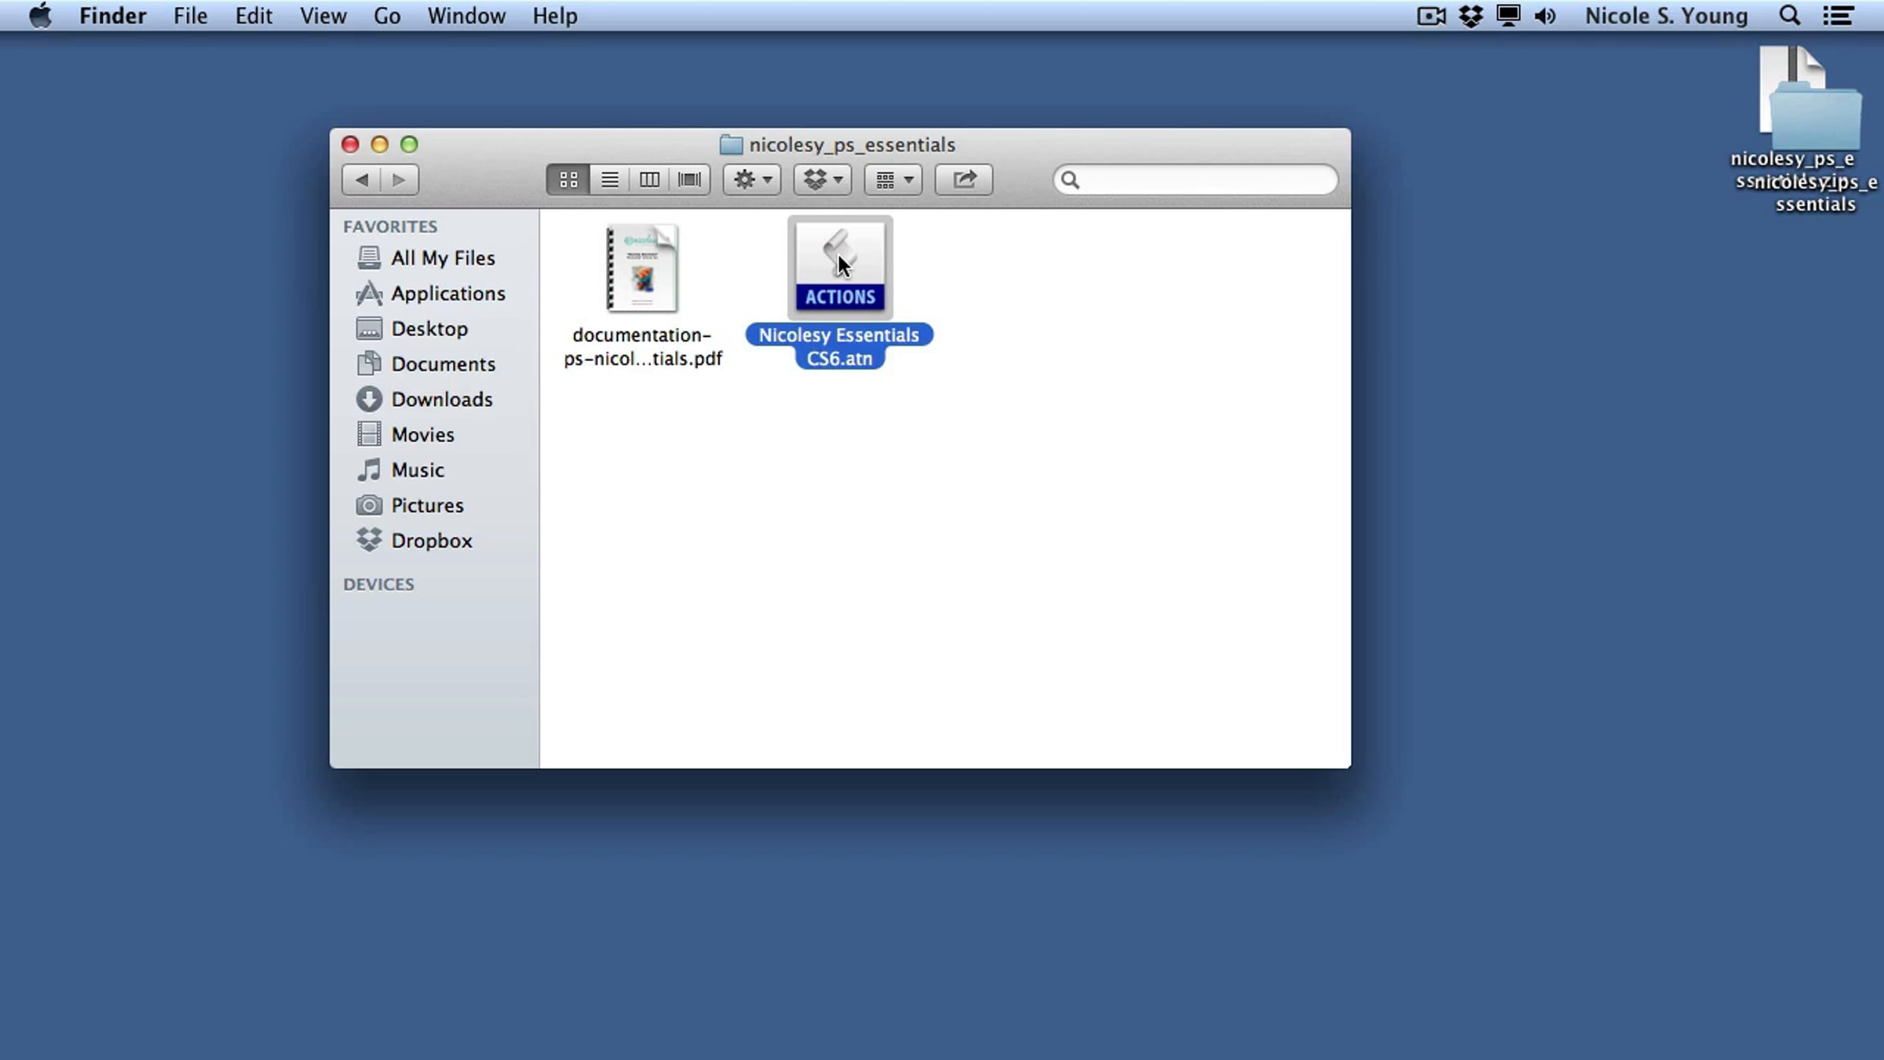Open the Apple menu

[x=40, y=16]
